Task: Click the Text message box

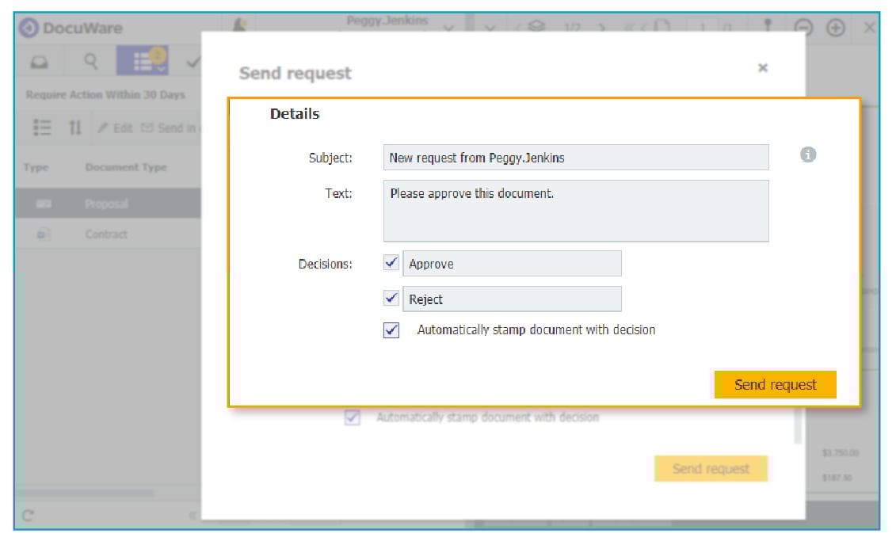Action: pos(575,211)
